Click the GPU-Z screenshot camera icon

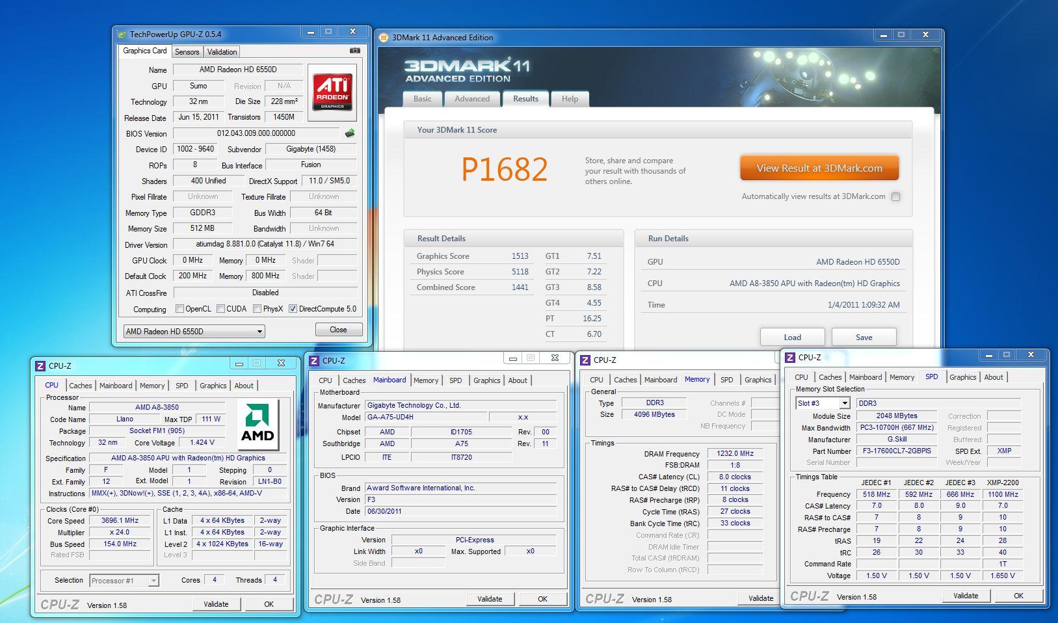(355, 51)
